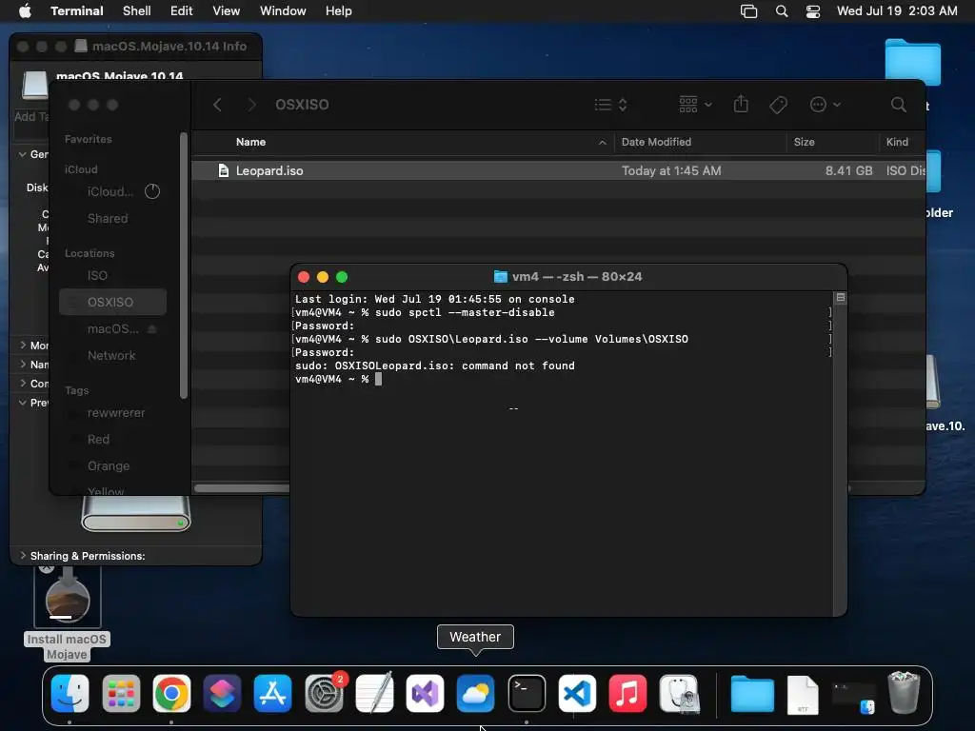975x731 pixels.
Task: Click the Finder sidebar vertical scrollbar
Action: (184, 266)
